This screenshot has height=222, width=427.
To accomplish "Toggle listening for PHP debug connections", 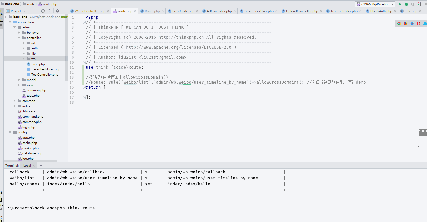I will point(419,4).
